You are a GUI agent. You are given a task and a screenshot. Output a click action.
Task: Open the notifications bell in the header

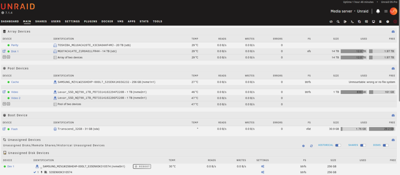378,11
